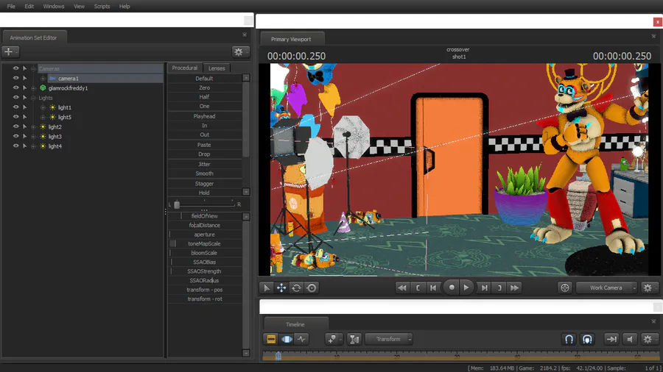Click the record button
The image size is (663, 372).
point(451,287)
